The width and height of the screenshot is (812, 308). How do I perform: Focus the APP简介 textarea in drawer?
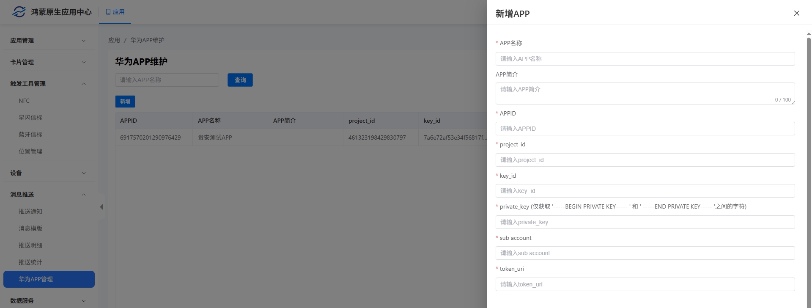click(645, 93)
